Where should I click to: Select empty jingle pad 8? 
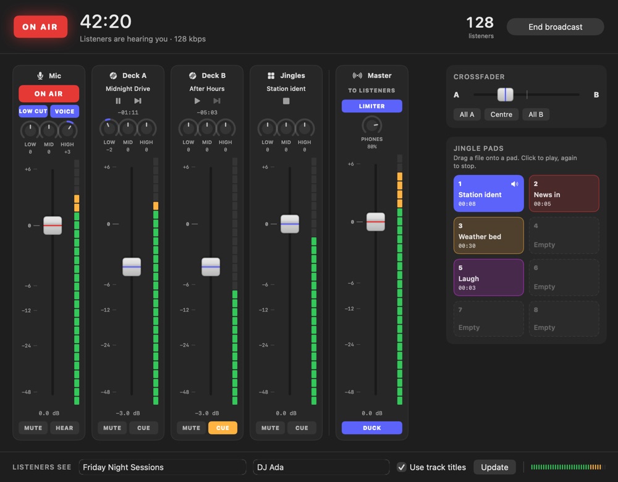click(564, 319)
